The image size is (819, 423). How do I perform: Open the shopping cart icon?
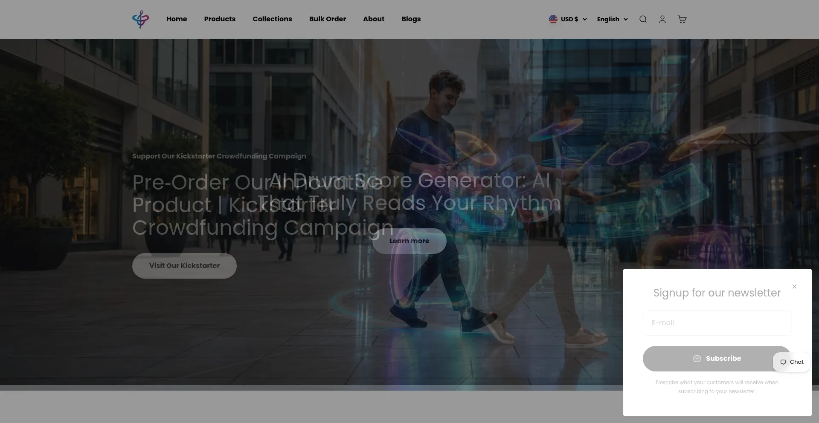[682, 19]
